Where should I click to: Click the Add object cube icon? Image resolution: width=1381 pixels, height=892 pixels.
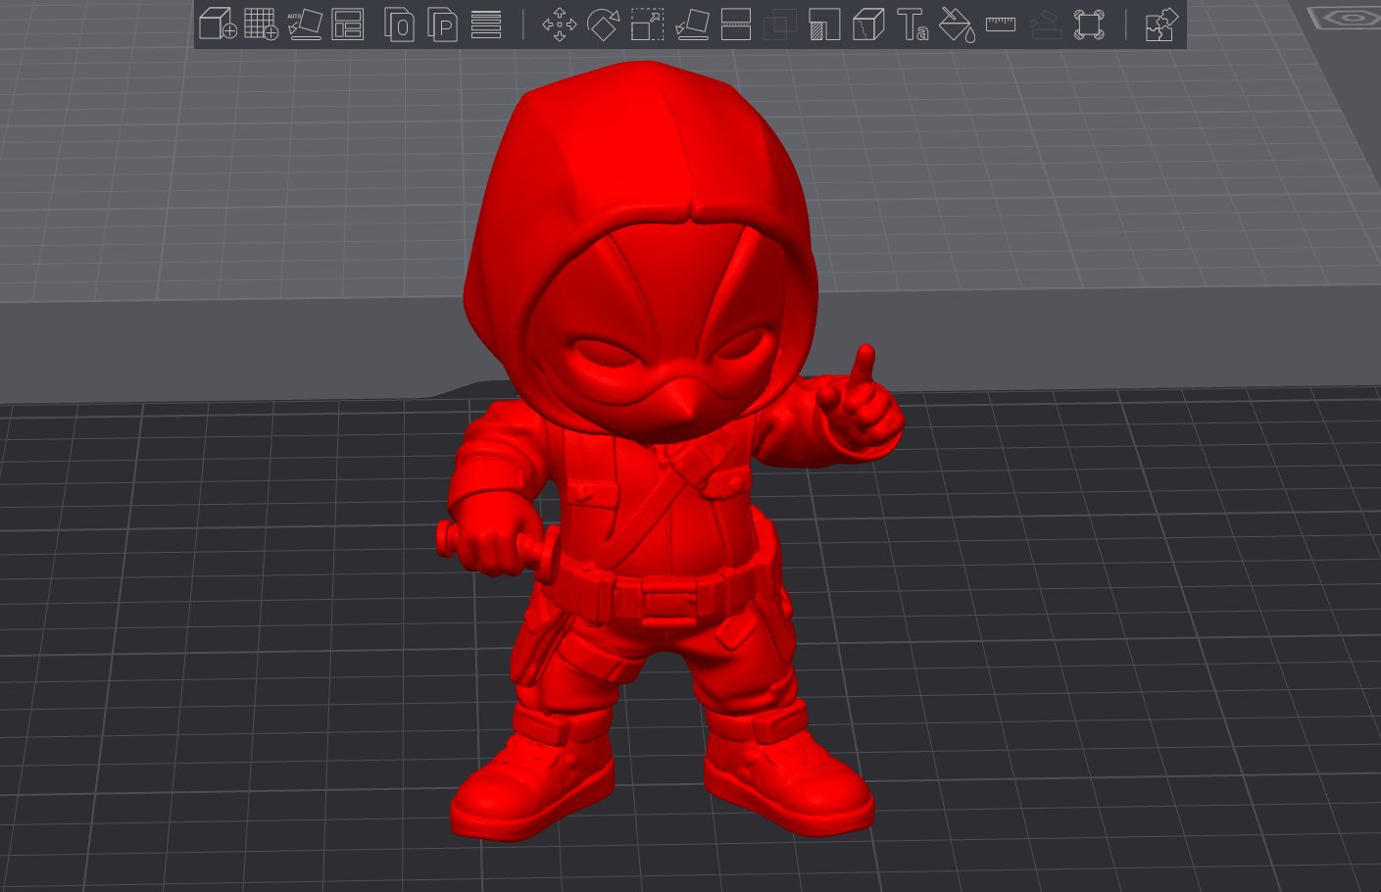pyautogui.click(x=218, y=24)
